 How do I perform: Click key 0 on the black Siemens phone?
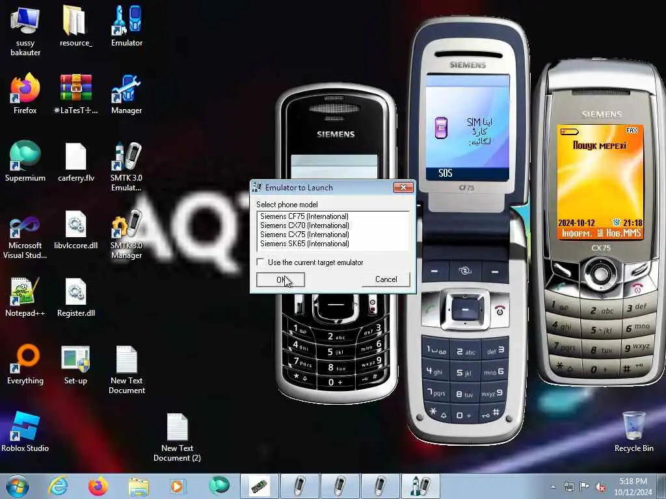click(x=335, y=382)
